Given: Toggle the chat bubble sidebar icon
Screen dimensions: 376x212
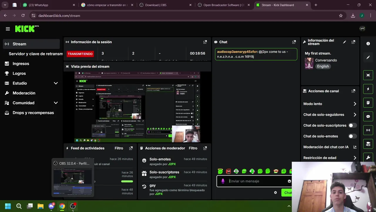Looking at the screenshot, I should (368, 116).
